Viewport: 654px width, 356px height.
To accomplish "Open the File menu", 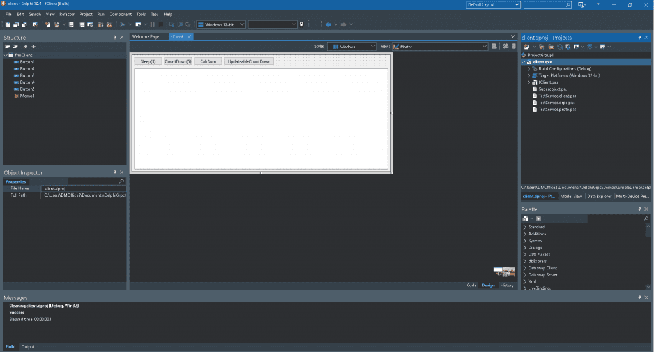I will (8, 14).
